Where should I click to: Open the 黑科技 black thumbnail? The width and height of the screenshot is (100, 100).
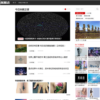coord(81,78)
